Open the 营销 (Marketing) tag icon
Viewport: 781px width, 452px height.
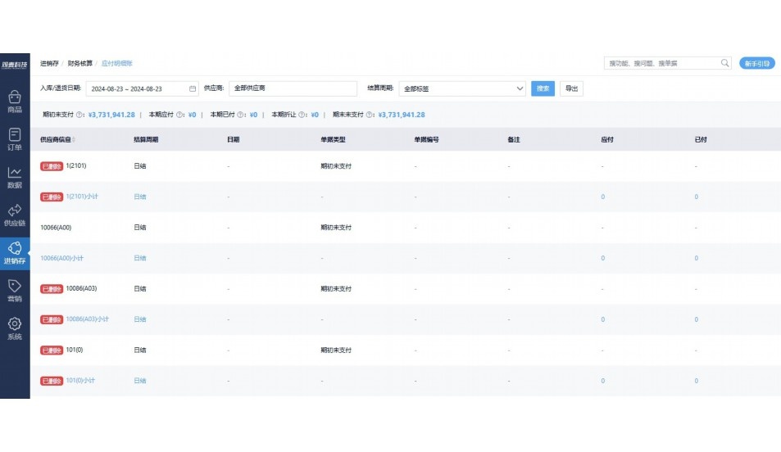[x=15, y=290]
